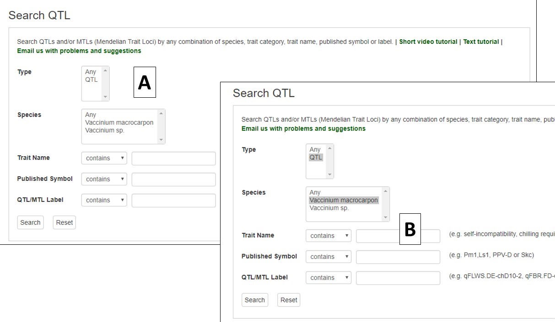Click Species list up arrow in panel B
Screen dimensions: 555x322
385,191
